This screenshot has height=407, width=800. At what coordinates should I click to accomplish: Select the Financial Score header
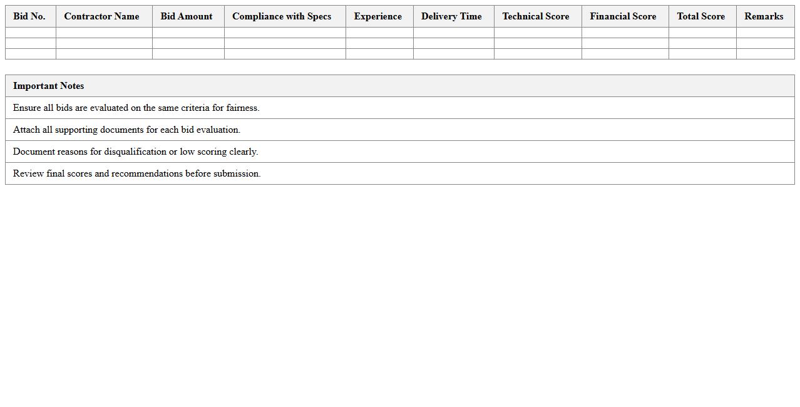coord(623,16)
